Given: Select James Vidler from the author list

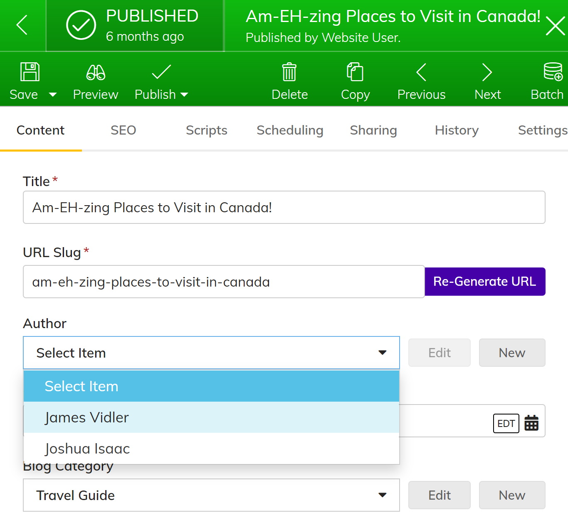Looking at the screenshot, I should pos(86,417).
